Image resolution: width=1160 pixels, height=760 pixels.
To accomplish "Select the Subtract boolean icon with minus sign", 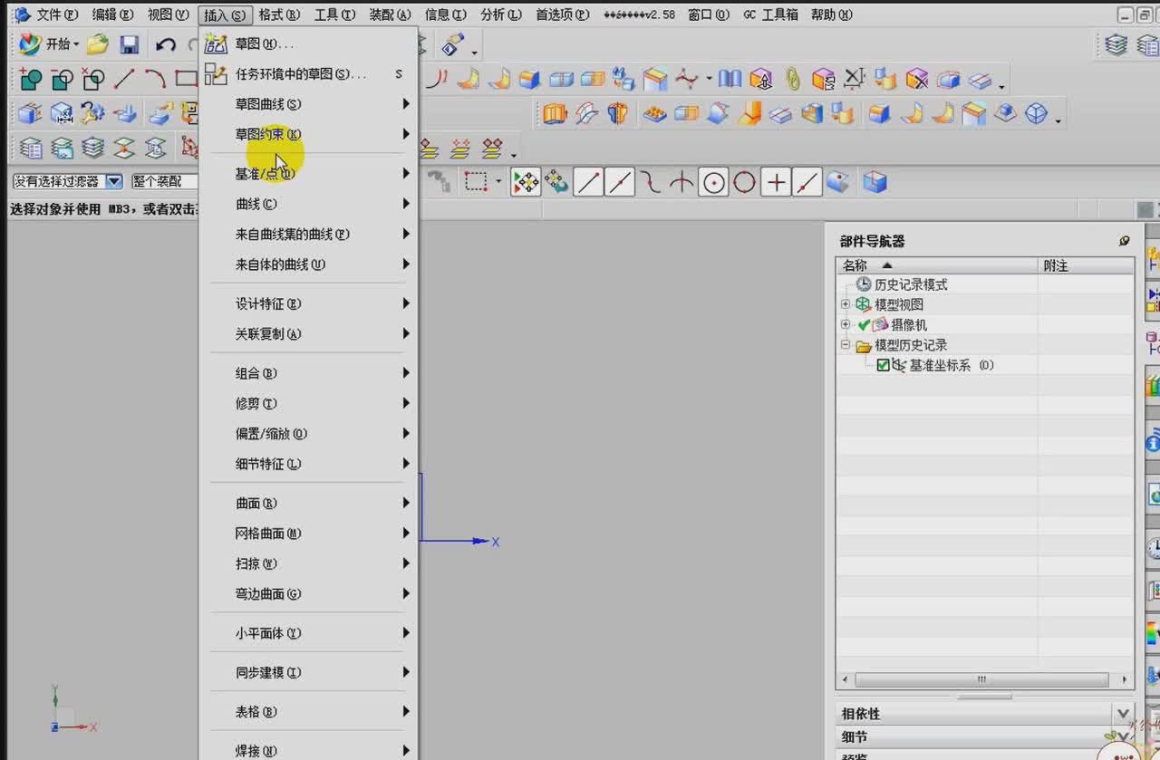I will pos(62,80).
